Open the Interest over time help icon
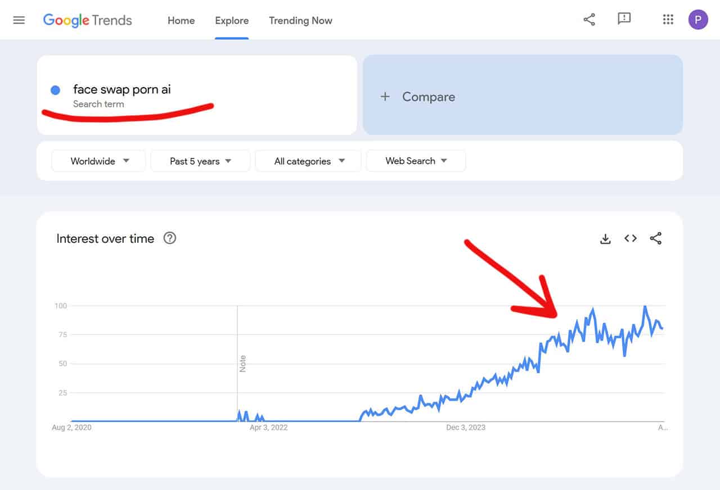Screen dimensions: 720x490 coord(169,238)
